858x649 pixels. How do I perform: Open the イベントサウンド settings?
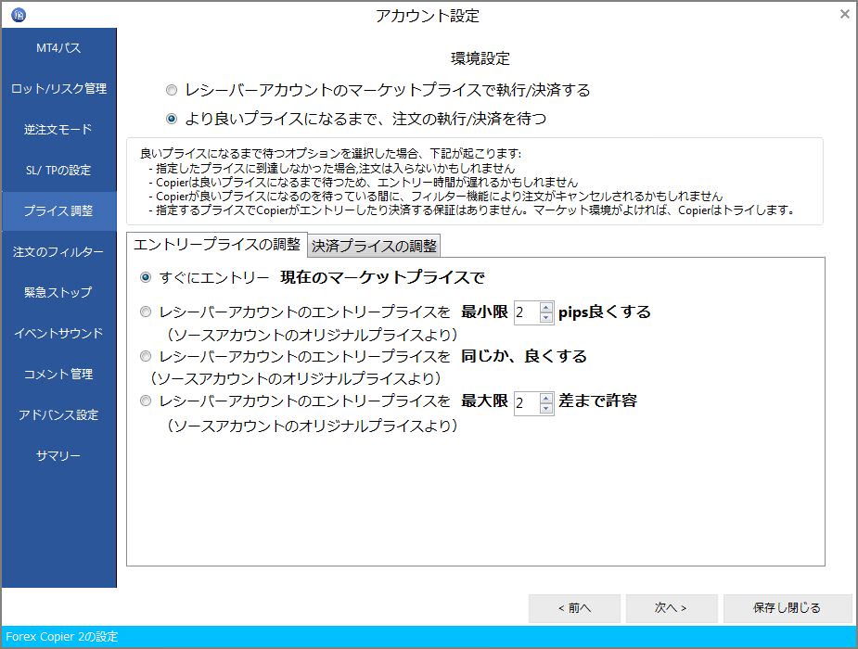(x=59, y=334)
